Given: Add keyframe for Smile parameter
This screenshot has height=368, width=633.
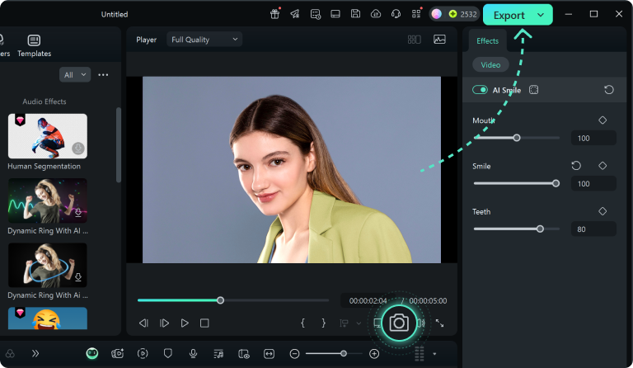Looking at the screenshot, I should (x=603, y=166).
